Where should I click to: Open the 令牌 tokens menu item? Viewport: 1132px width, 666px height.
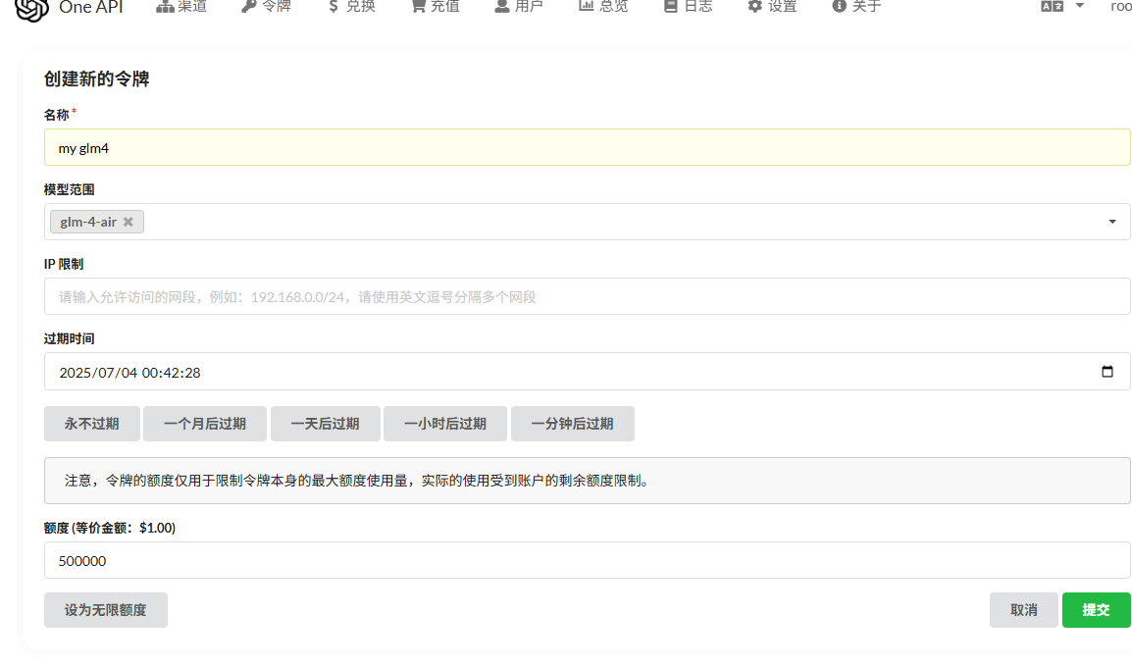(x=266, y=7)
